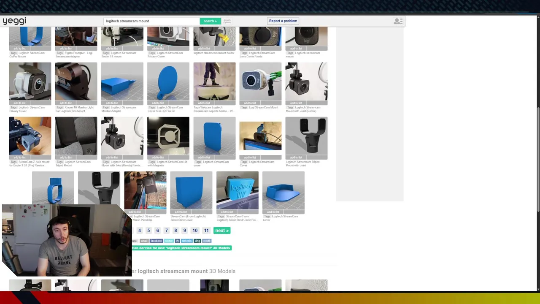The height and width of the screenshot is (304, 540).
Task: Share results on vk
Action: [x=177, y=241]
